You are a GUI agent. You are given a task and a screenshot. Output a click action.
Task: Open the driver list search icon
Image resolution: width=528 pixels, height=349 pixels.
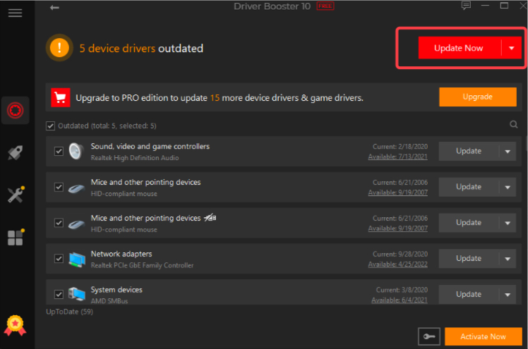(513, 125)
